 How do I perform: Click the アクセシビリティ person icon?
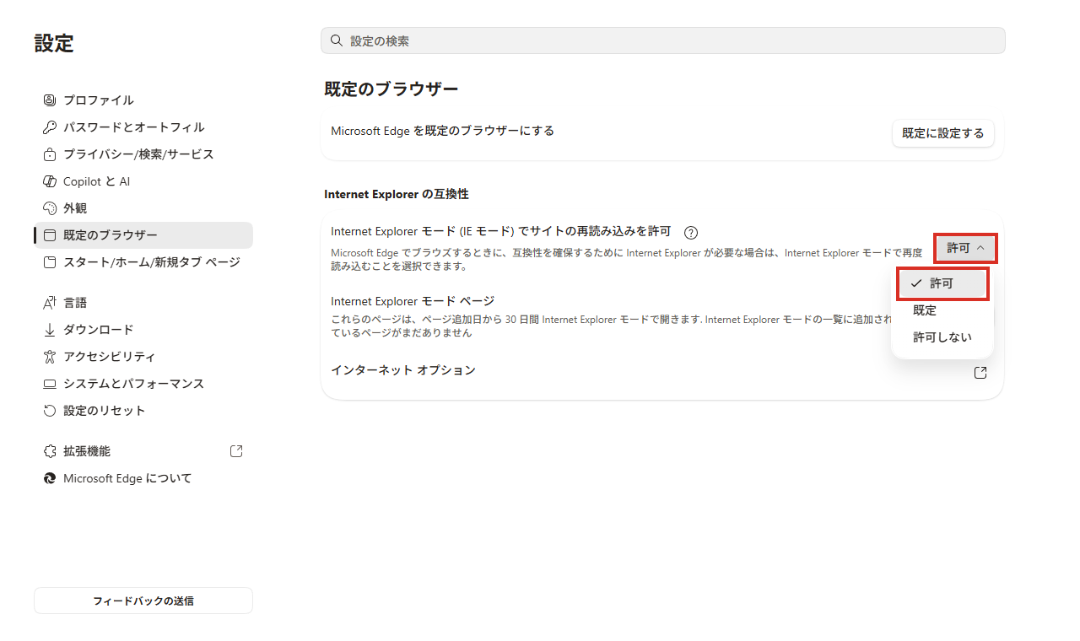click(x=49, y=357)
